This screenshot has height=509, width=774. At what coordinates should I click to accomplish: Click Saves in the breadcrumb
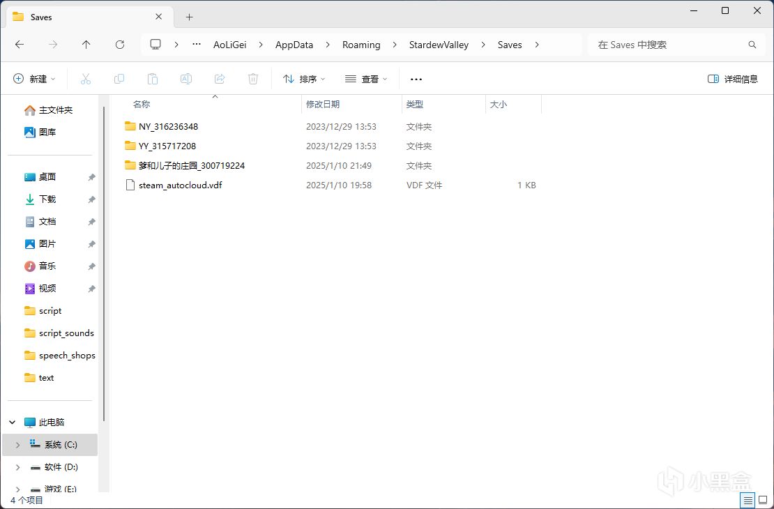(x=510, y=45)
